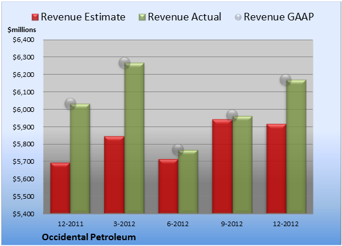Click the '6-2012' x-axis label
The width and height of the screenshot is (342, 246).
coord(178,224)
